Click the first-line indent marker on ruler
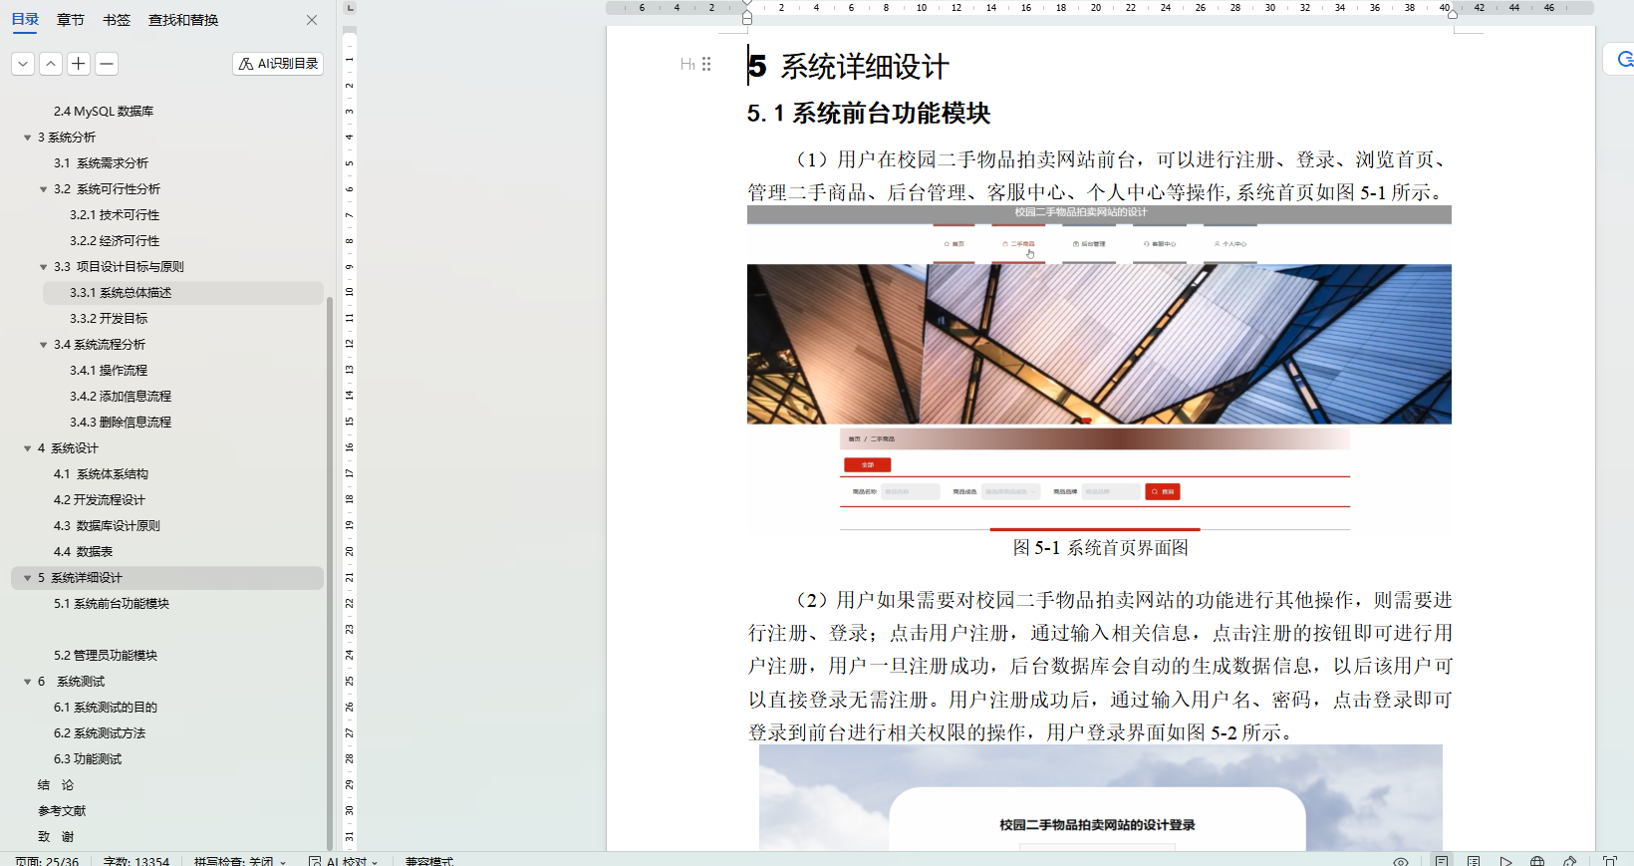This screenshot has width=1634, height=866. (x=747, y=5)
